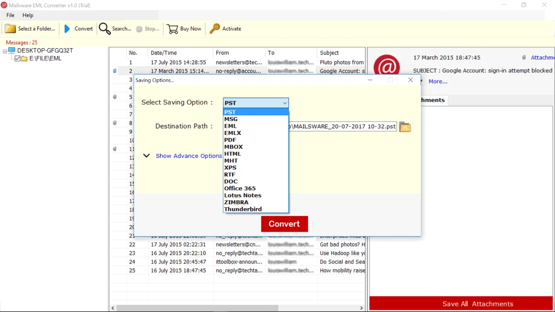Click Show Advance Options link

tap(189, 156)
